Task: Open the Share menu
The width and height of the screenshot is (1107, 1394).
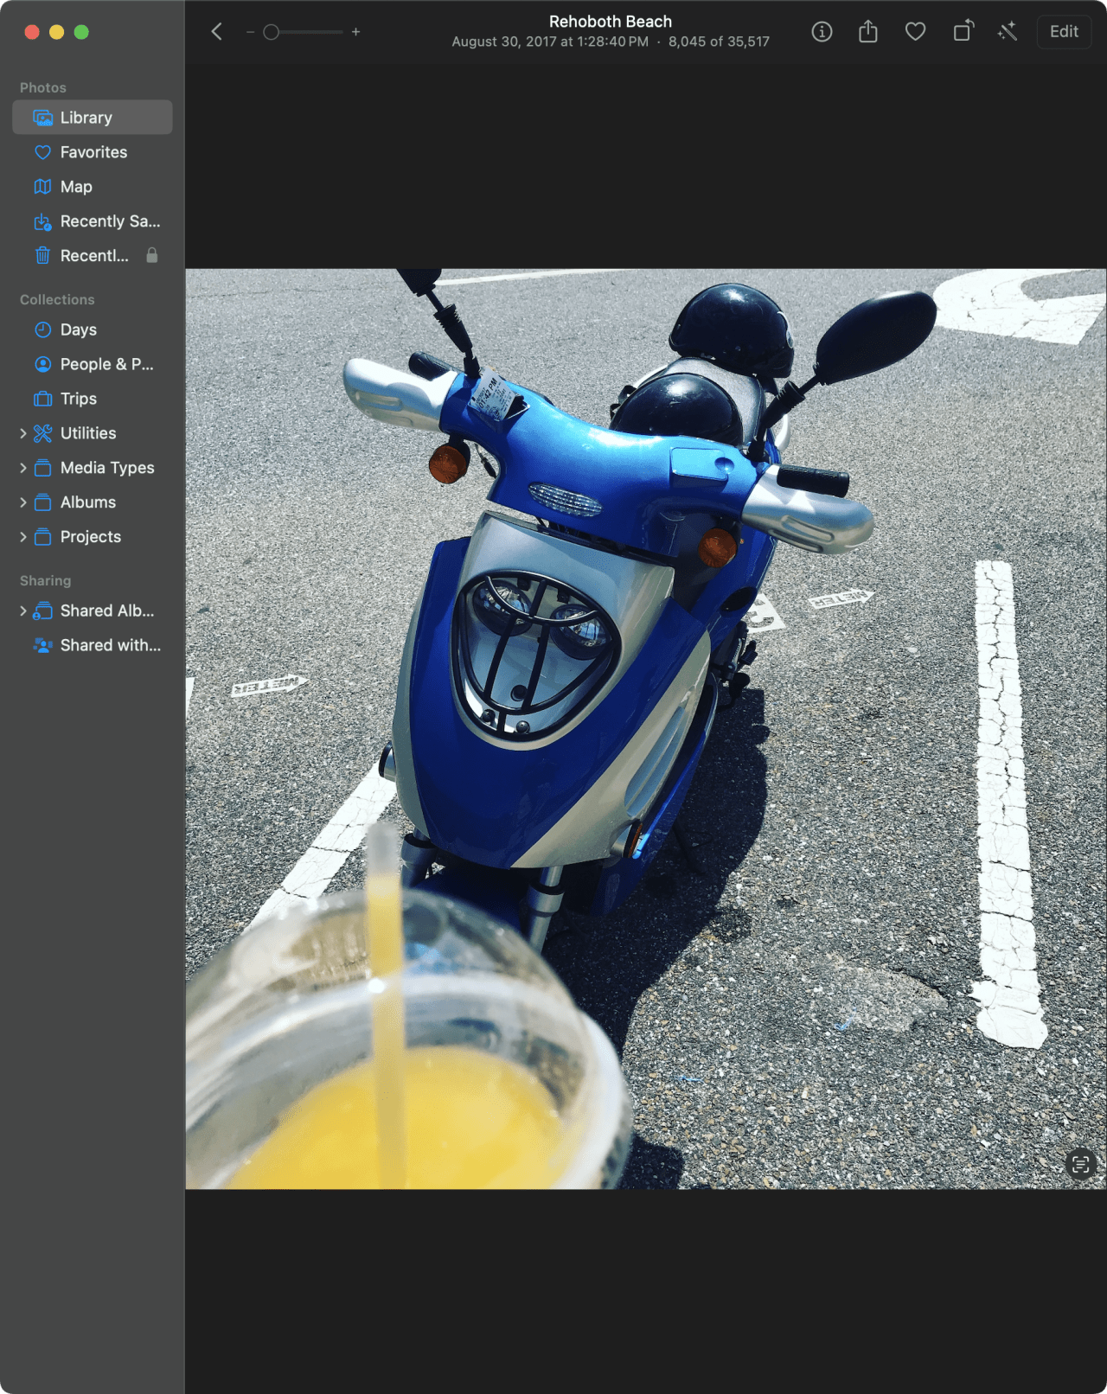Action: coord(868,32)
